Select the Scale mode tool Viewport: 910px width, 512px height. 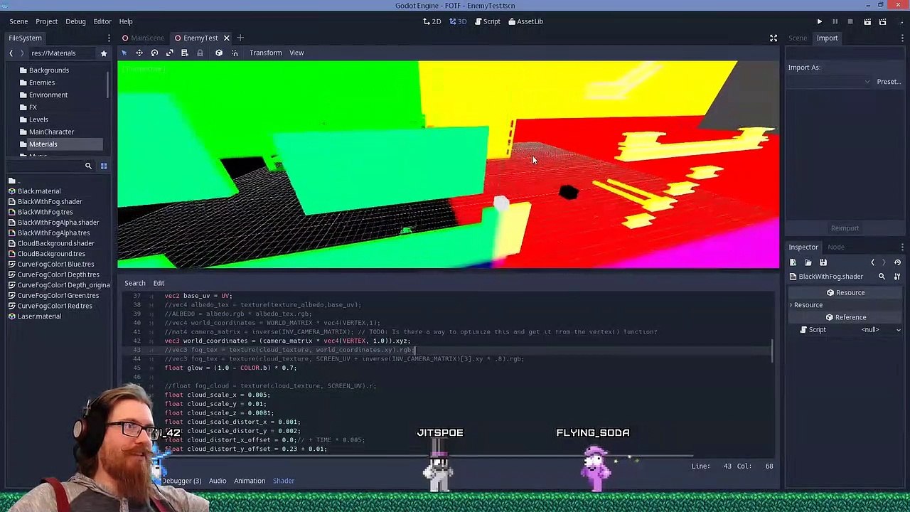pos(169,53)
